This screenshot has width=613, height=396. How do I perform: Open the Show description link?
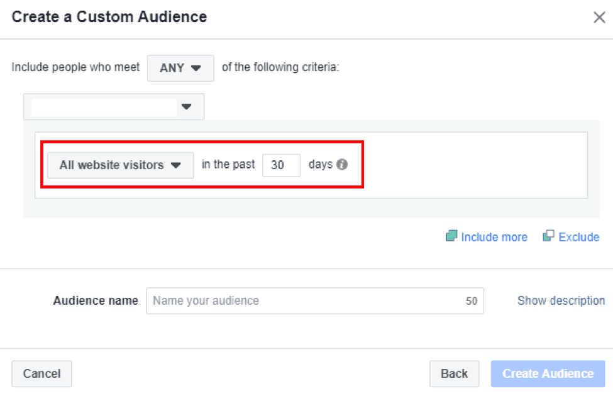pyautogui.click(x=561, y=300)
